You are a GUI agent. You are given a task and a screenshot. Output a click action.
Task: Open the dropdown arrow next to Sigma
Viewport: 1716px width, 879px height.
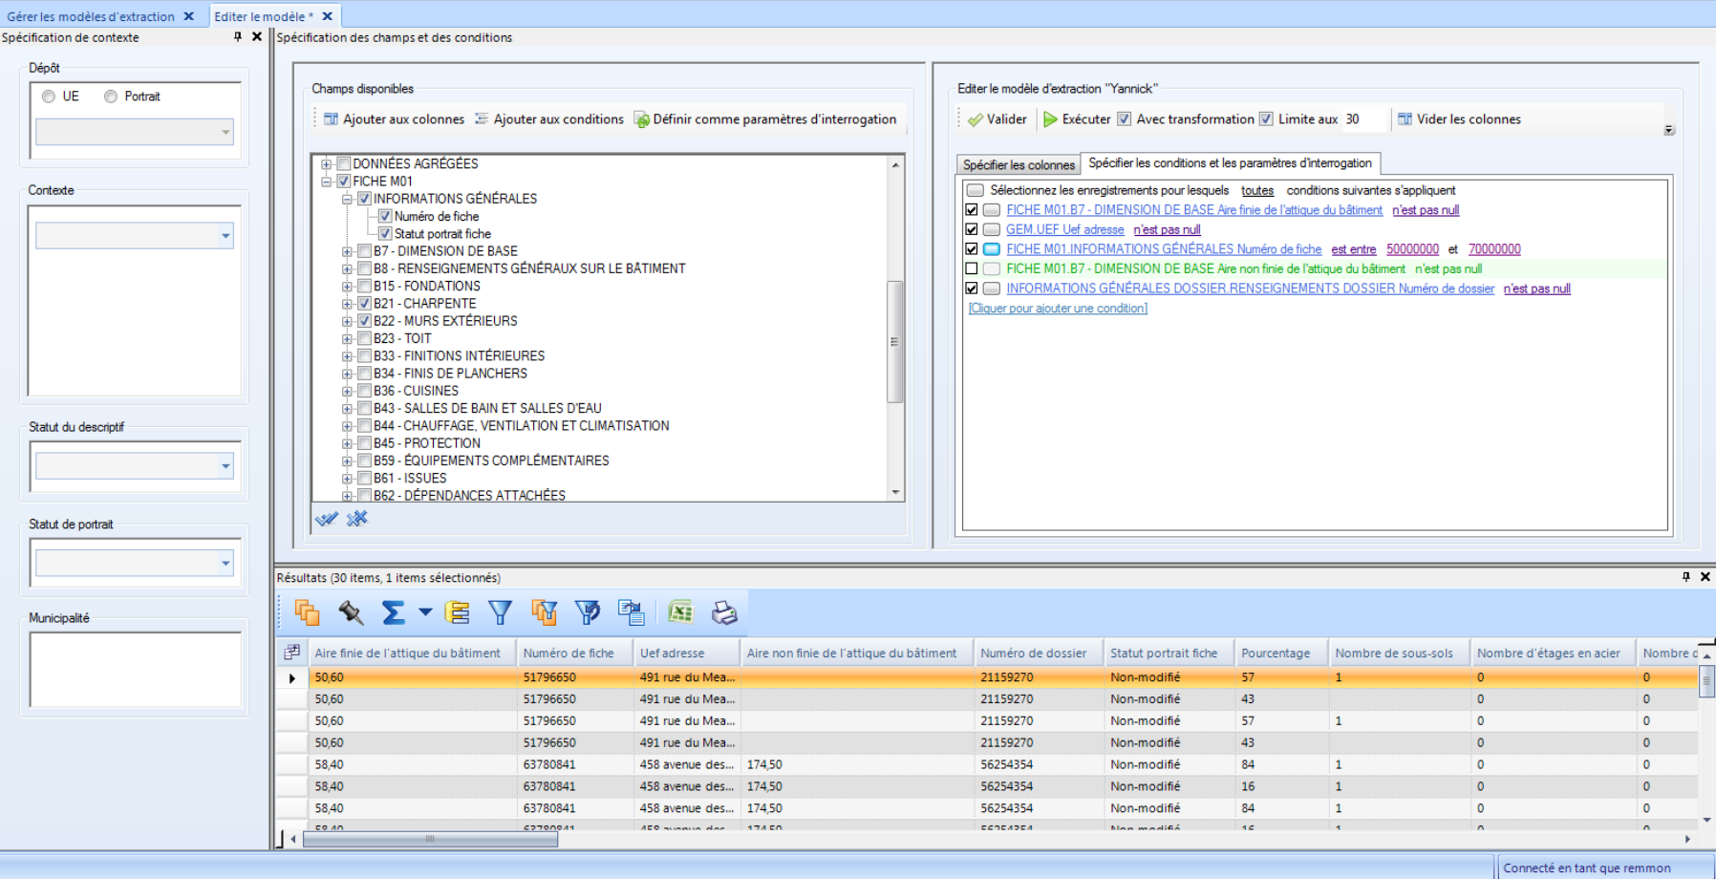425,612
